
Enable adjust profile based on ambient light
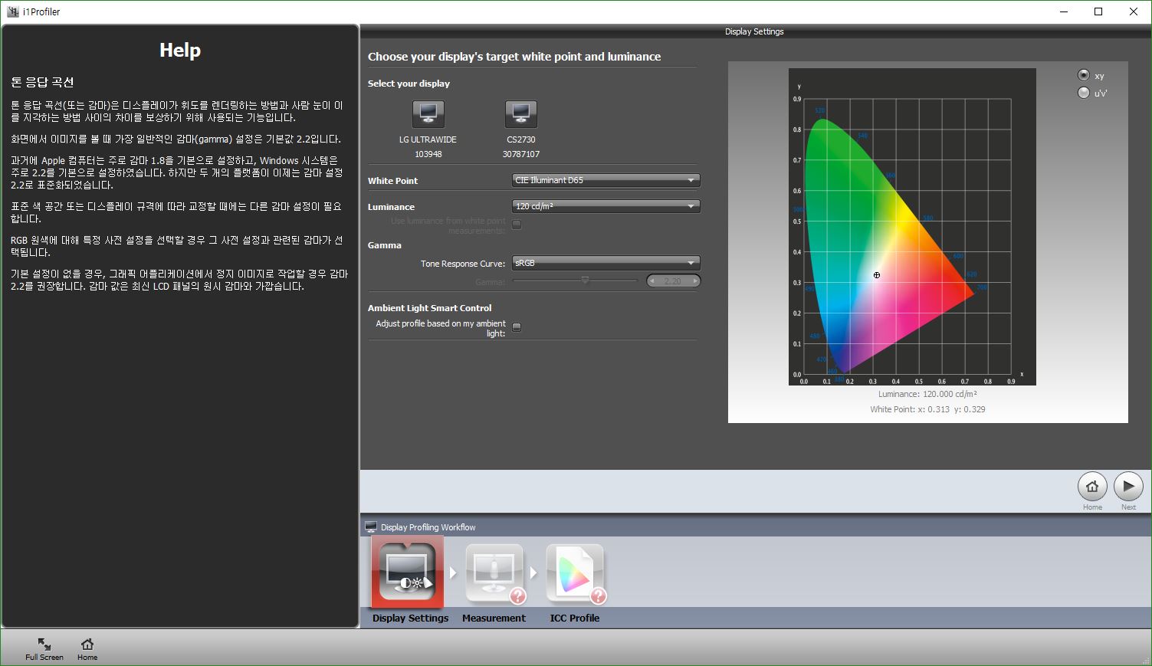[x=517, y=327]
